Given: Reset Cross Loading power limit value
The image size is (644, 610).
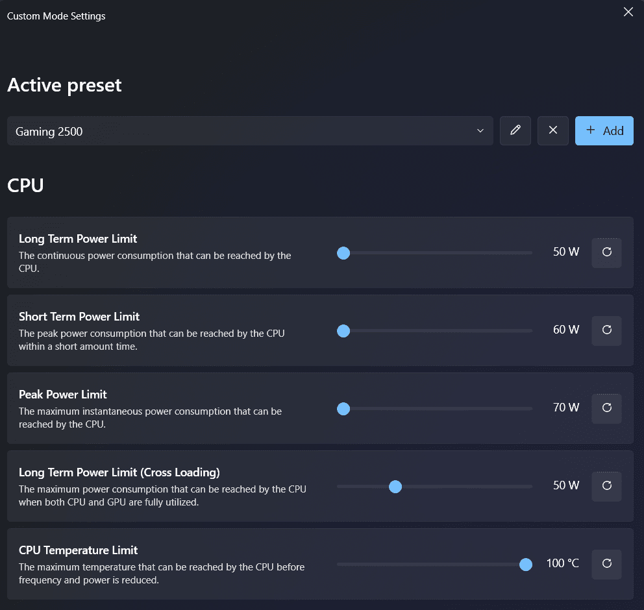Looking at the screenshot, I should click(606, 486).
